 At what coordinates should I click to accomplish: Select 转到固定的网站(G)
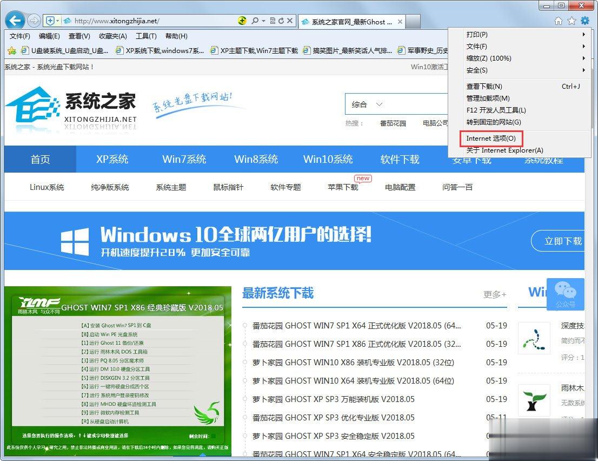pyautogui.click(x=520, y=122)
